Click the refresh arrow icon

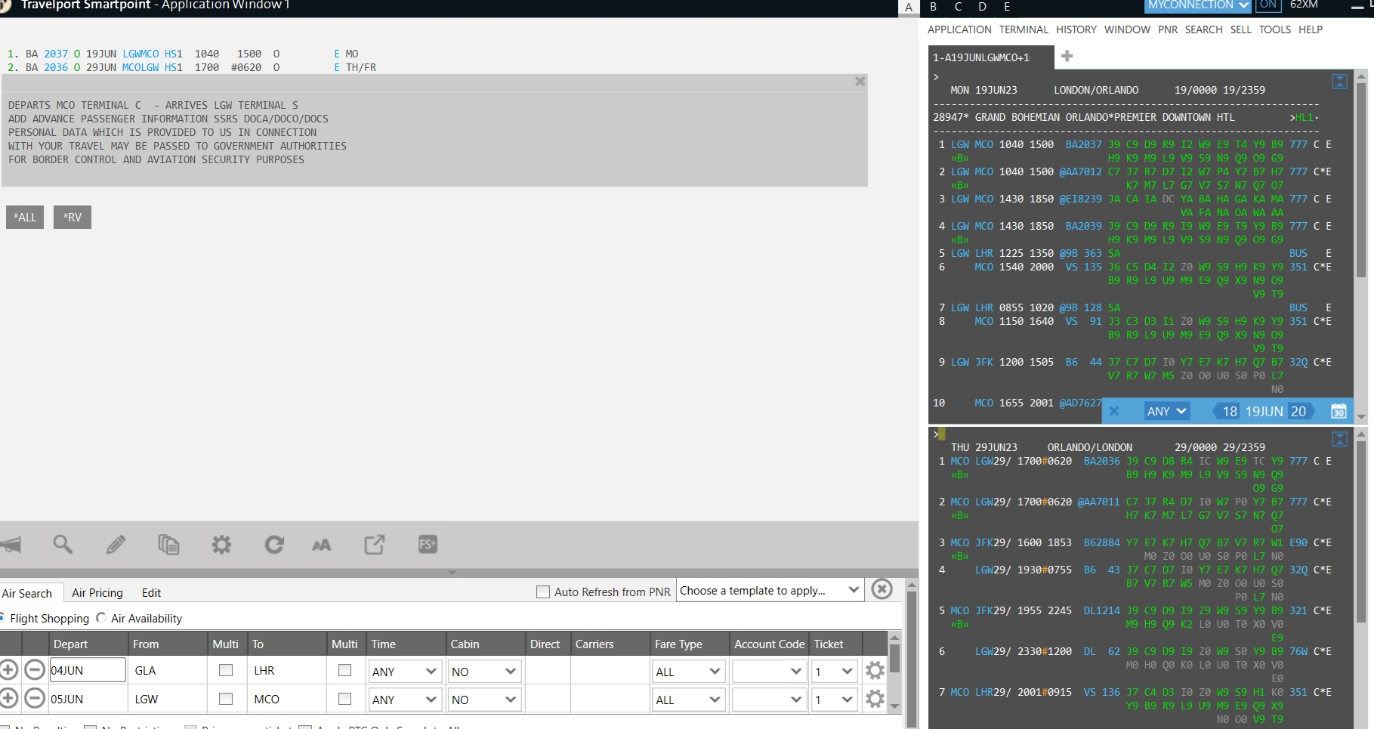tap(274, 544)
